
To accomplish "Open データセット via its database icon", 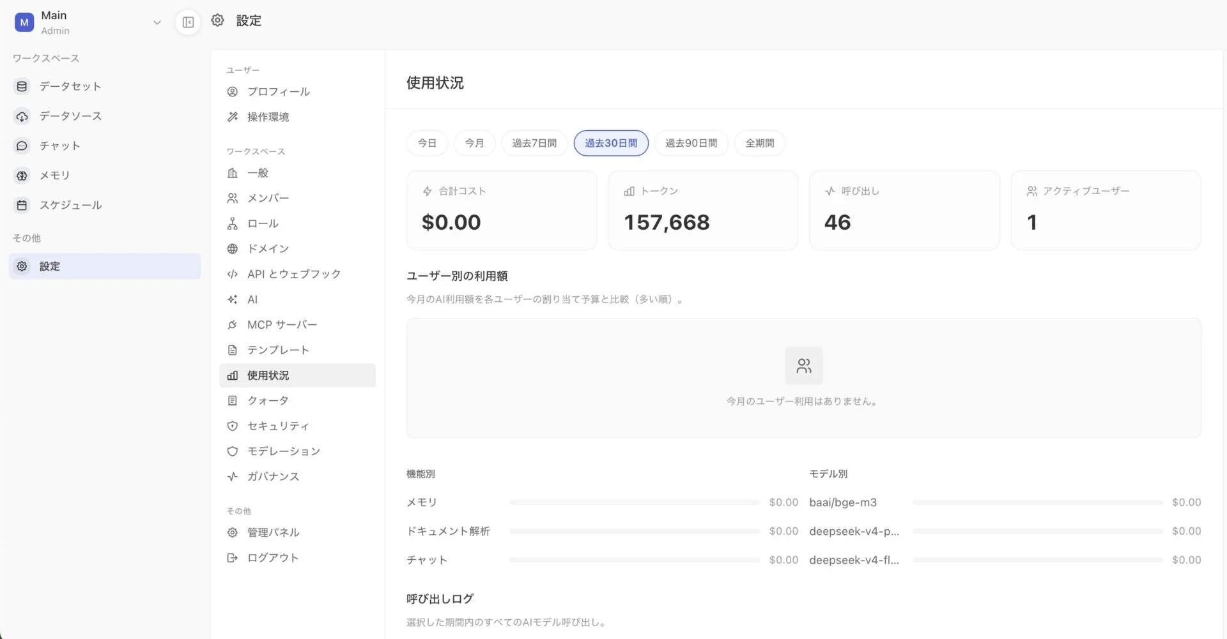I will click(x=22, y=86).
